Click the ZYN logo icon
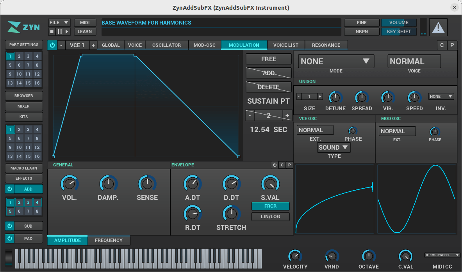462x272 pixels. (23, 27)
